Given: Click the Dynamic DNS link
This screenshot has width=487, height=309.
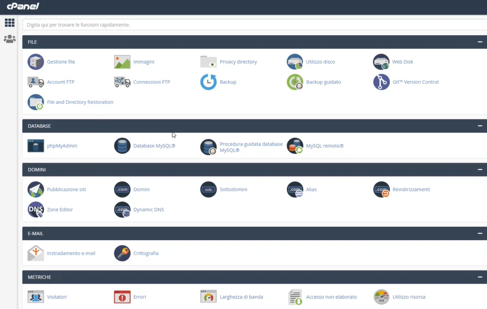Looking at the screenshot, I should (x=149, y=210).
